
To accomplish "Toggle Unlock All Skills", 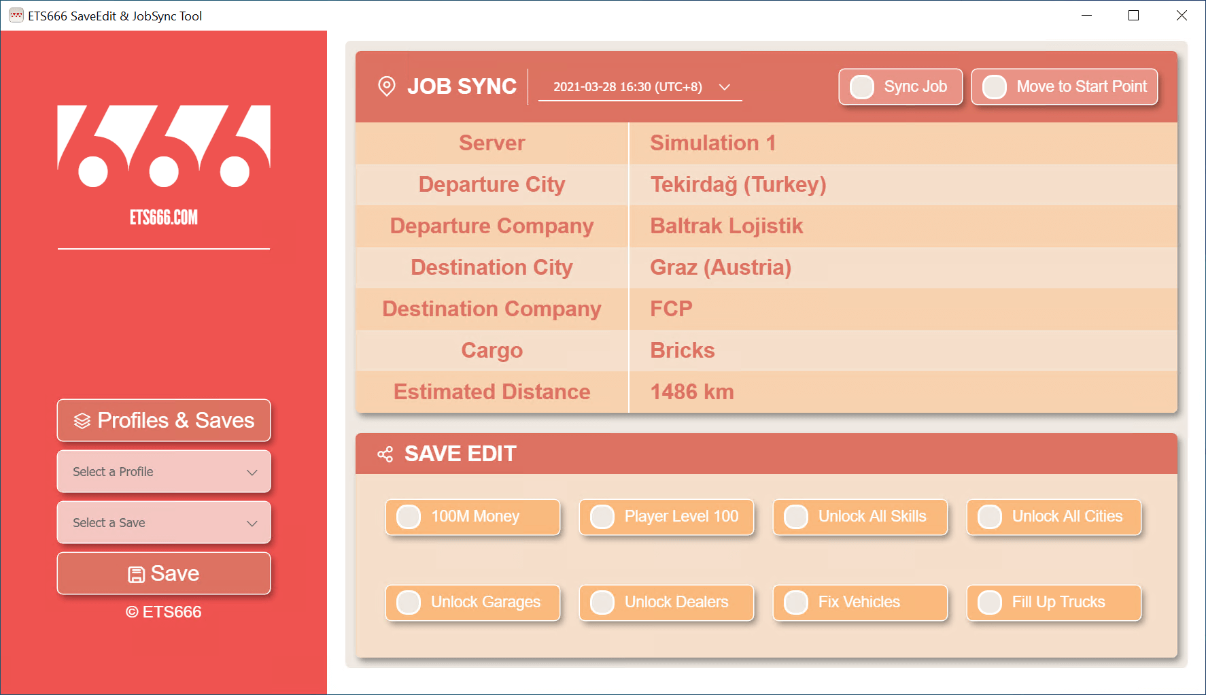I will point(796,517).
